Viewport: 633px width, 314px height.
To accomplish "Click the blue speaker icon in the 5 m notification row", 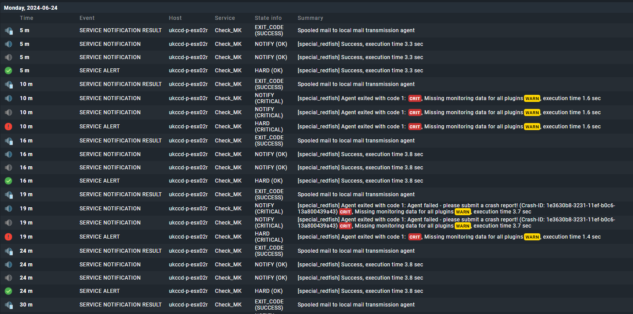I will click(8, 44).
